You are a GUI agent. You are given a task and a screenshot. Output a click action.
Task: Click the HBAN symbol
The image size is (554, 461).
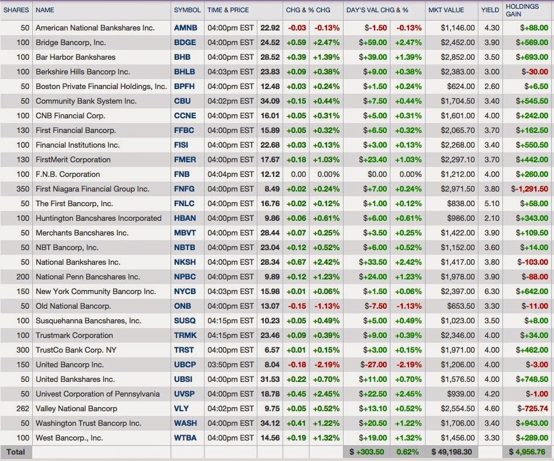pyautogui.click(x=185, y=218)
